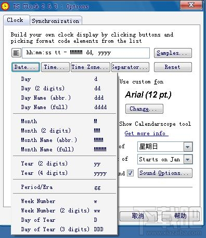Open Sound Options... button

(165, 173)
